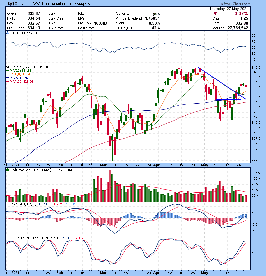Click the High value 334.54

[34, 18]
